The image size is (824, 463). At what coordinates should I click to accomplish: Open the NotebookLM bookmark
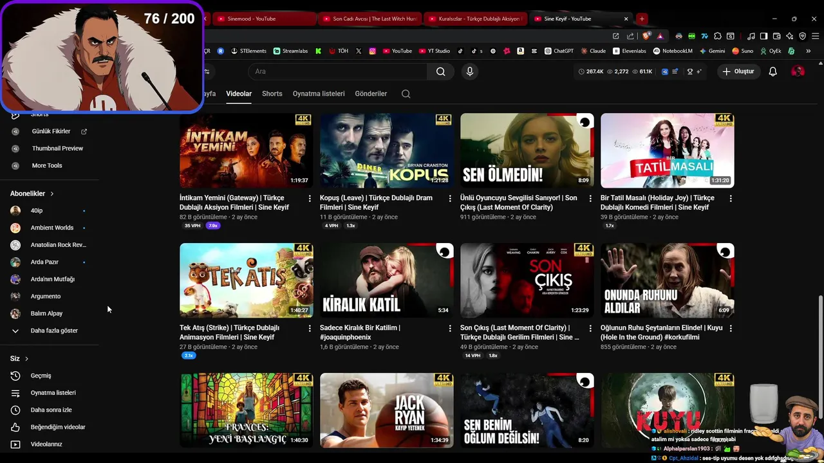[673, 51]
